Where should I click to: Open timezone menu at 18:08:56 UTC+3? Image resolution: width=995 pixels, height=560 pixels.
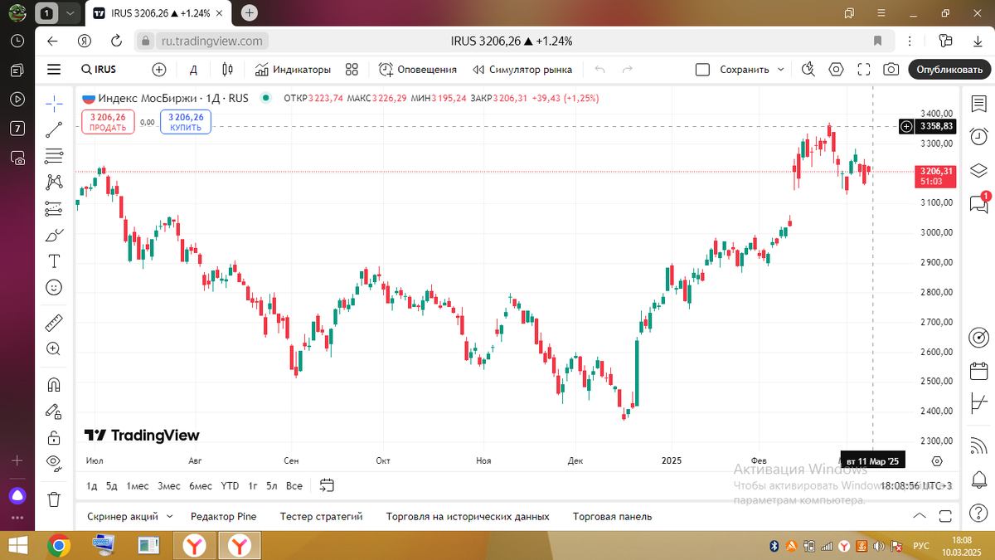coord(916,486)
